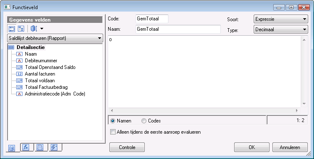Click the Detailsectie section icon
The width and height of the screenshot is (314, 159).
pyautogui.click(x=11, y=48)
